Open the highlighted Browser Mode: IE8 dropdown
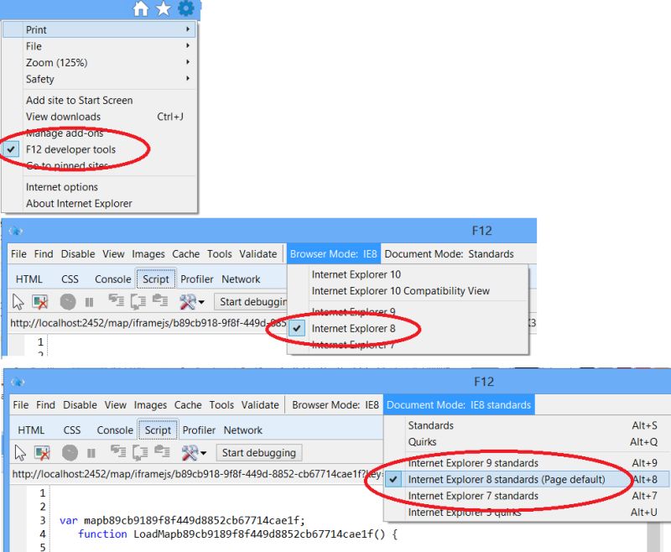 point(333,254)
